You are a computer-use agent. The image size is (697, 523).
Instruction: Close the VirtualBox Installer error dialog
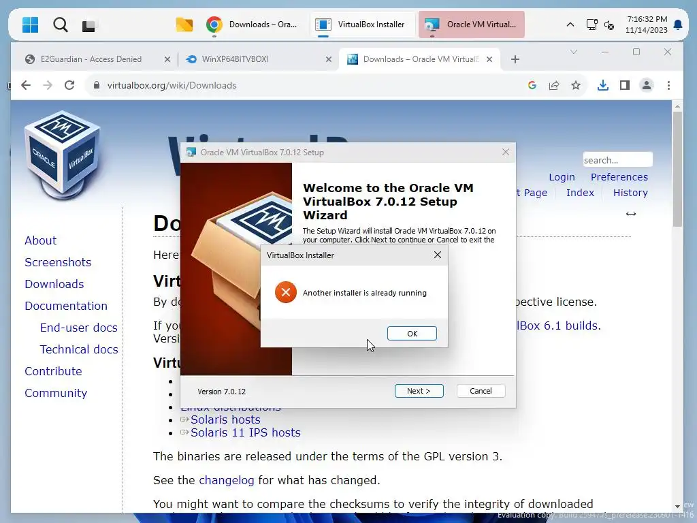[x=438, y=255]
